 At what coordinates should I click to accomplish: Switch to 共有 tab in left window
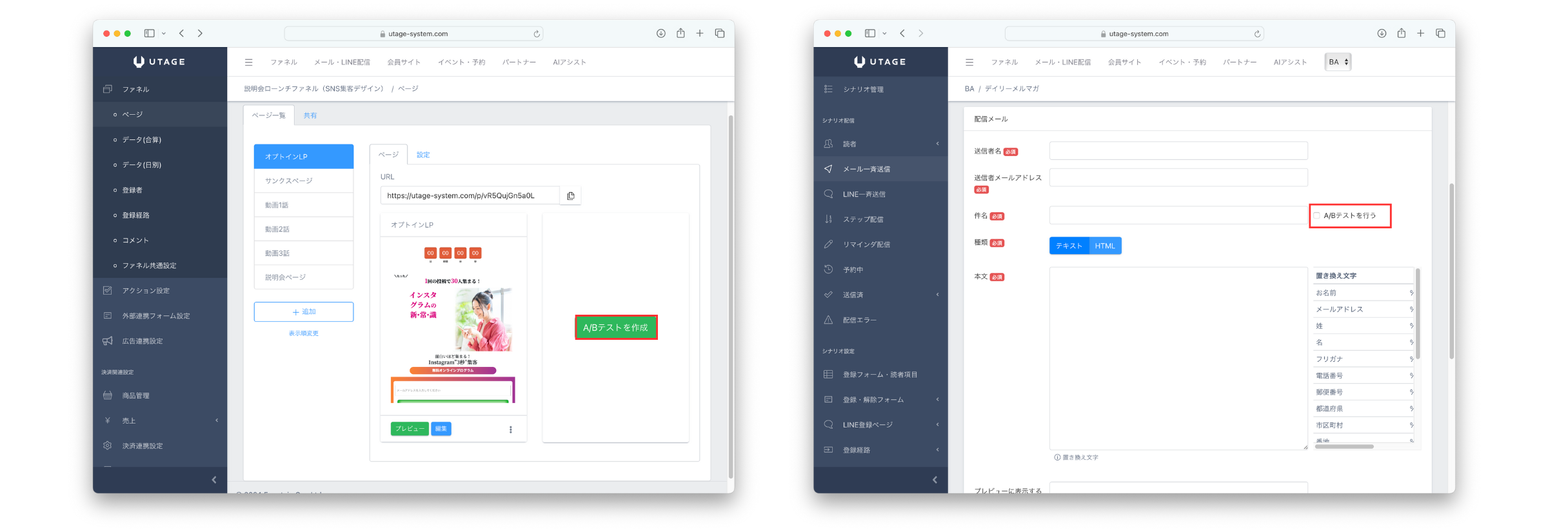point(310,115)
